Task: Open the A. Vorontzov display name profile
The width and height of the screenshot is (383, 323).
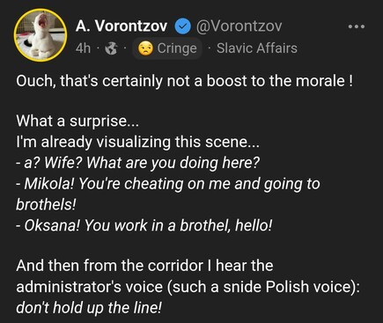Action: (122, 26)
